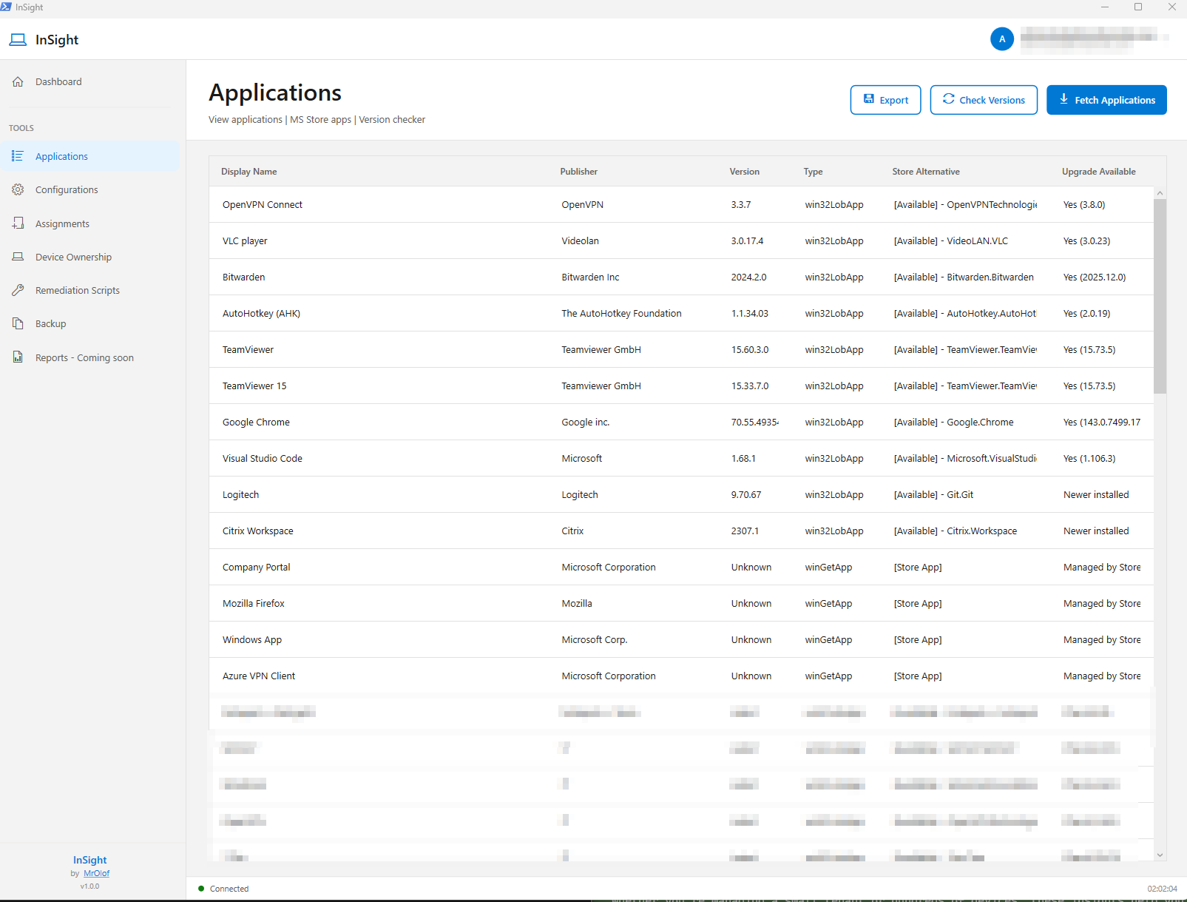
Task: Select the Google Chrome row
Action: click(681, 422)
